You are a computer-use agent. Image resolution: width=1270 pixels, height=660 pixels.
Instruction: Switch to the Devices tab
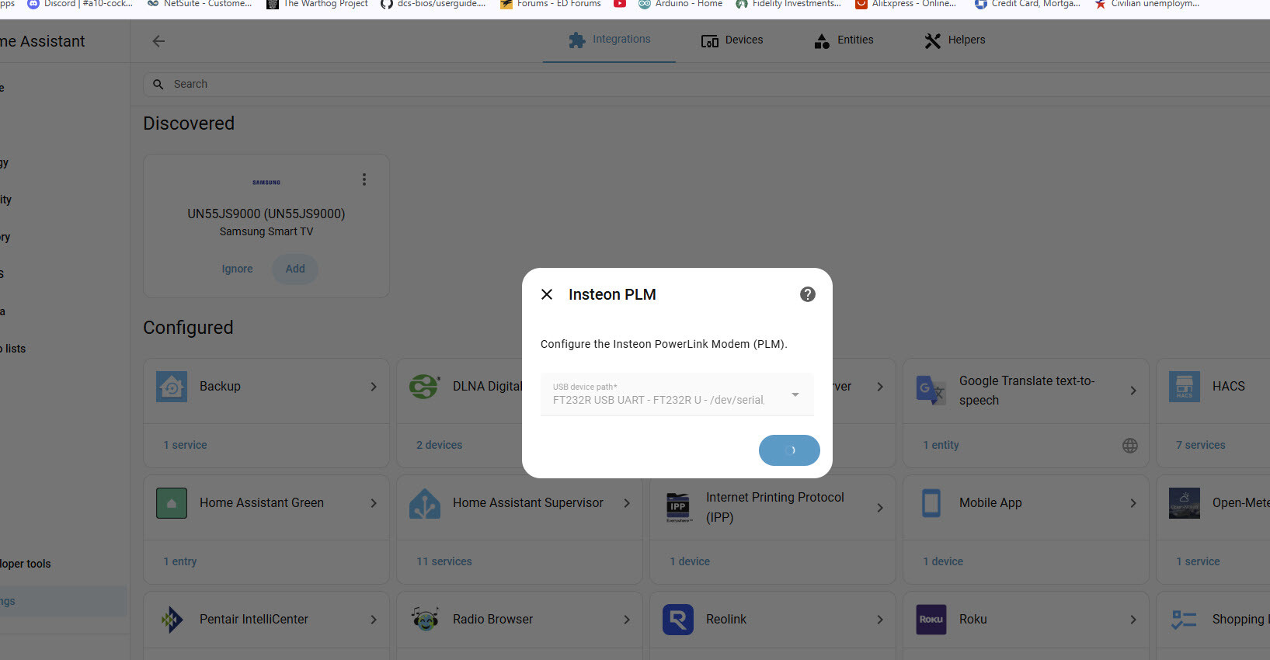coord(732,40)
